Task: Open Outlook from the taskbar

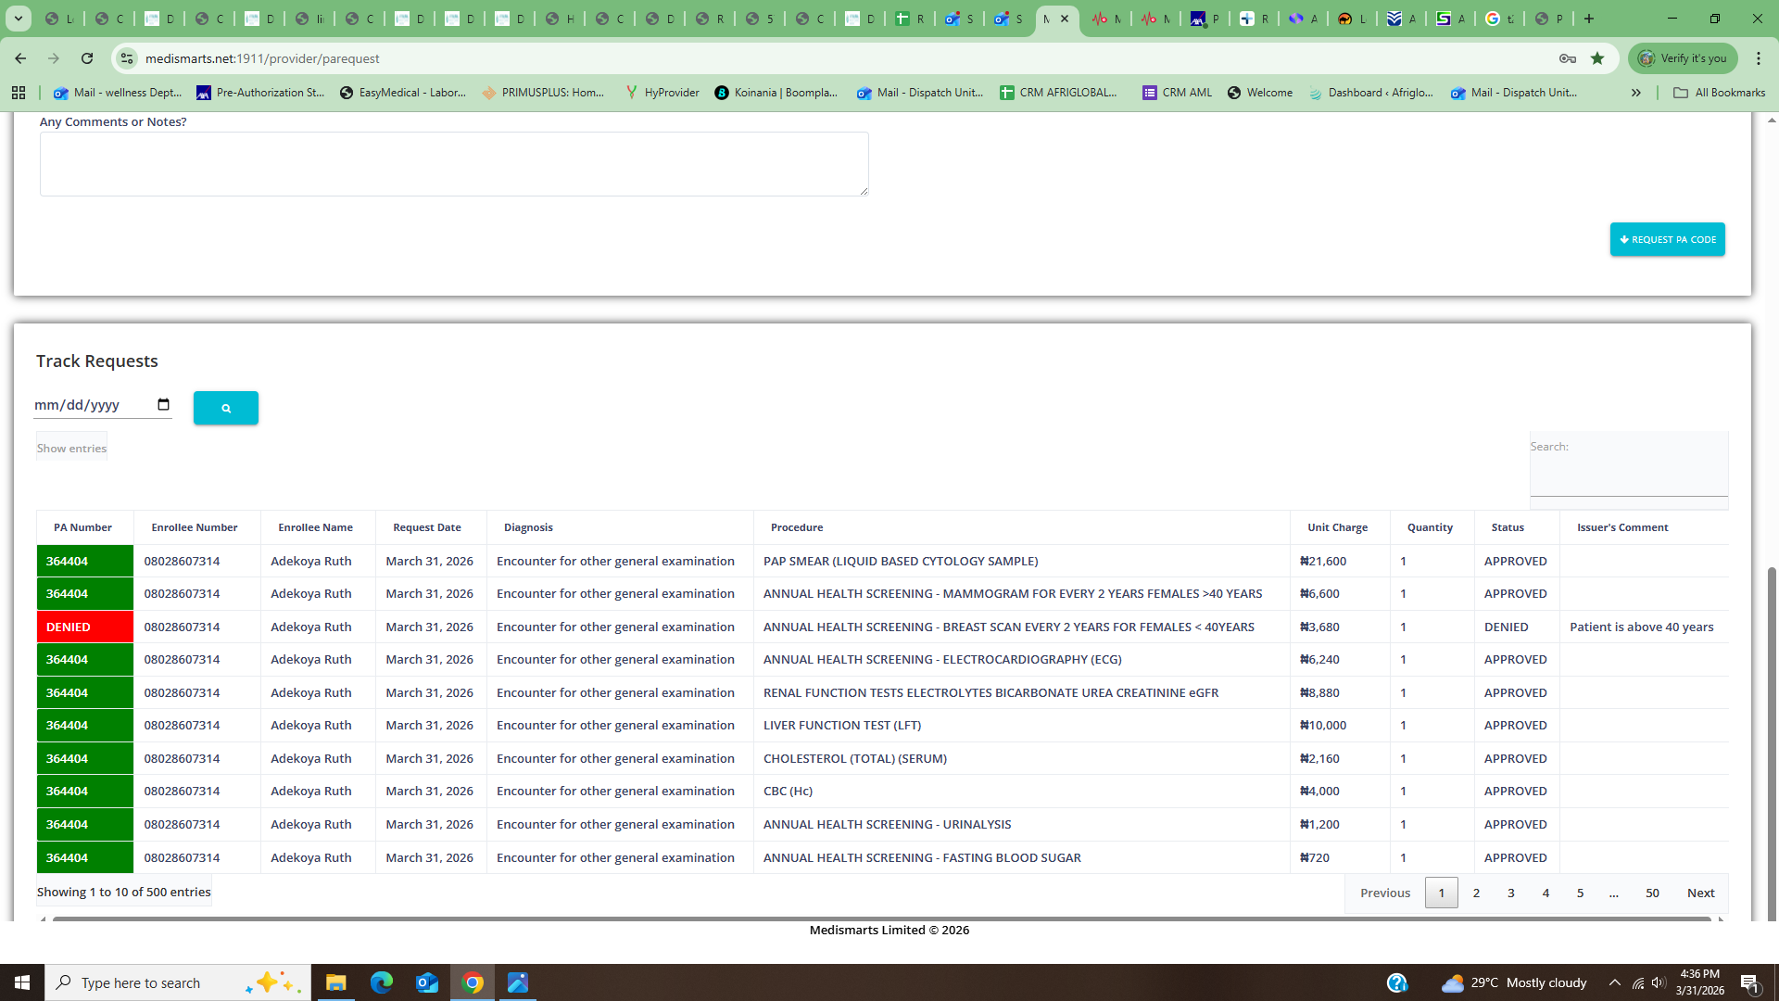Action: pos(426,982)
